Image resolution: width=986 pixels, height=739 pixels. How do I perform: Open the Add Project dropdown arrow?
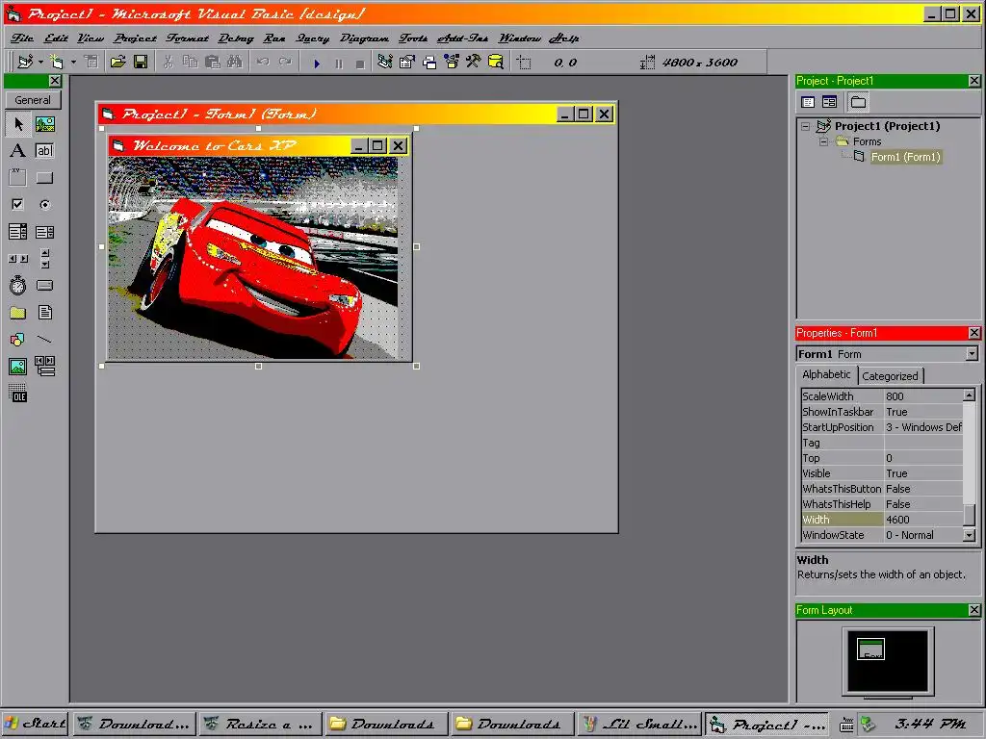pyautogui.click(x=40, y=63)
